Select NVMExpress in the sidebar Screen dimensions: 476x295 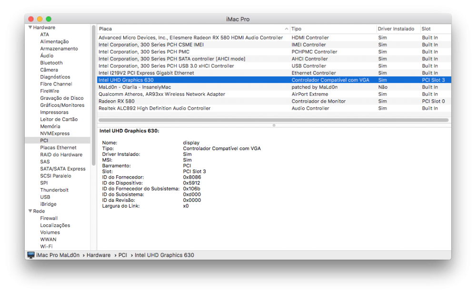point(55,133)
